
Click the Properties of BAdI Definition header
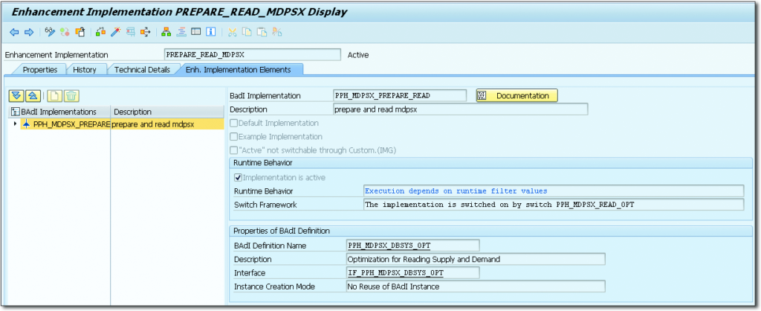[282, 231]
